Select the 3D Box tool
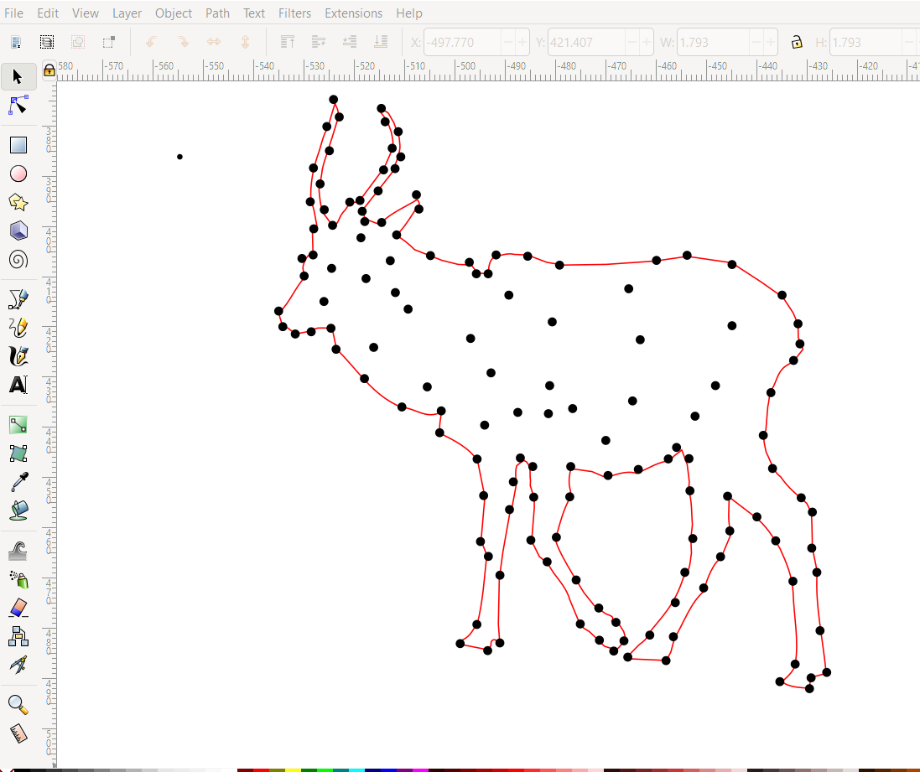The height and width of the screenshot is (772, 920). coord(18,230)
